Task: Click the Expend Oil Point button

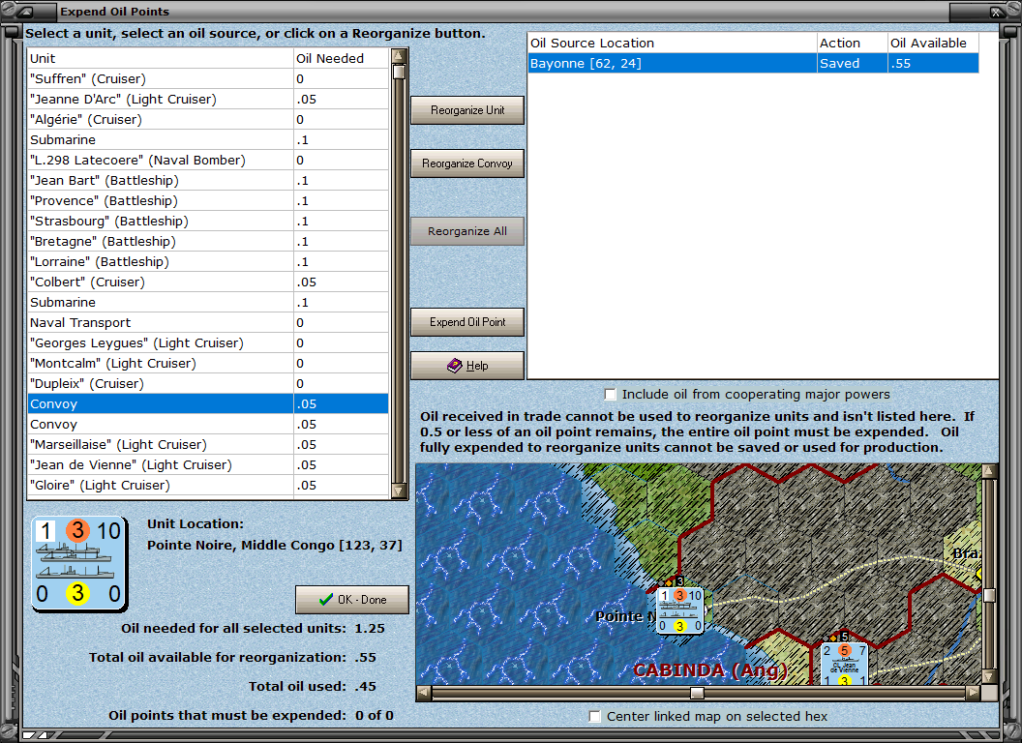Action: (x=467, y=322)
